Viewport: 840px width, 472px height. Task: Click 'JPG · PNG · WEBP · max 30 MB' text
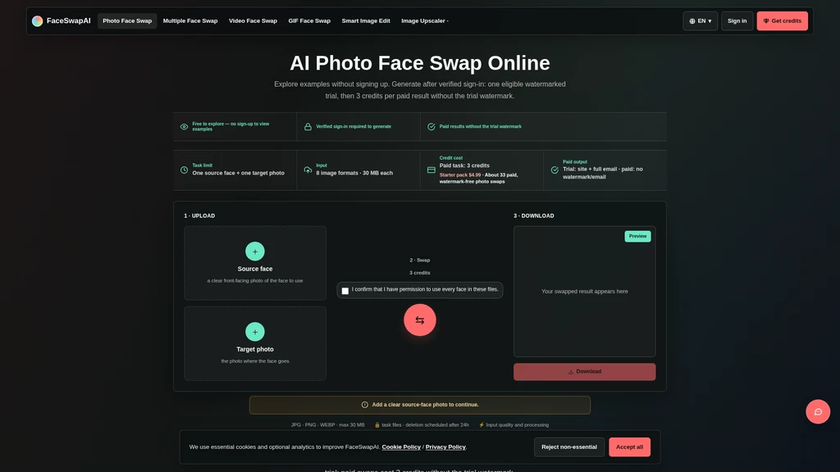[327, 425]
